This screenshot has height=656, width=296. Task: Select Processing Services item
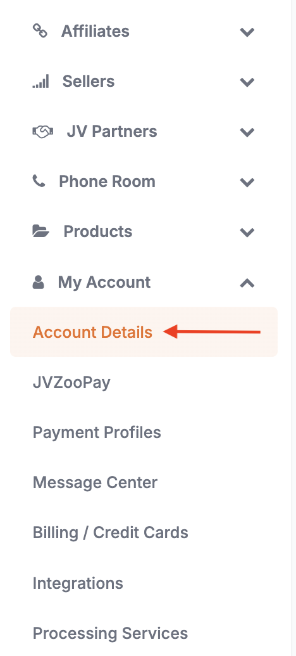(110, 633)
